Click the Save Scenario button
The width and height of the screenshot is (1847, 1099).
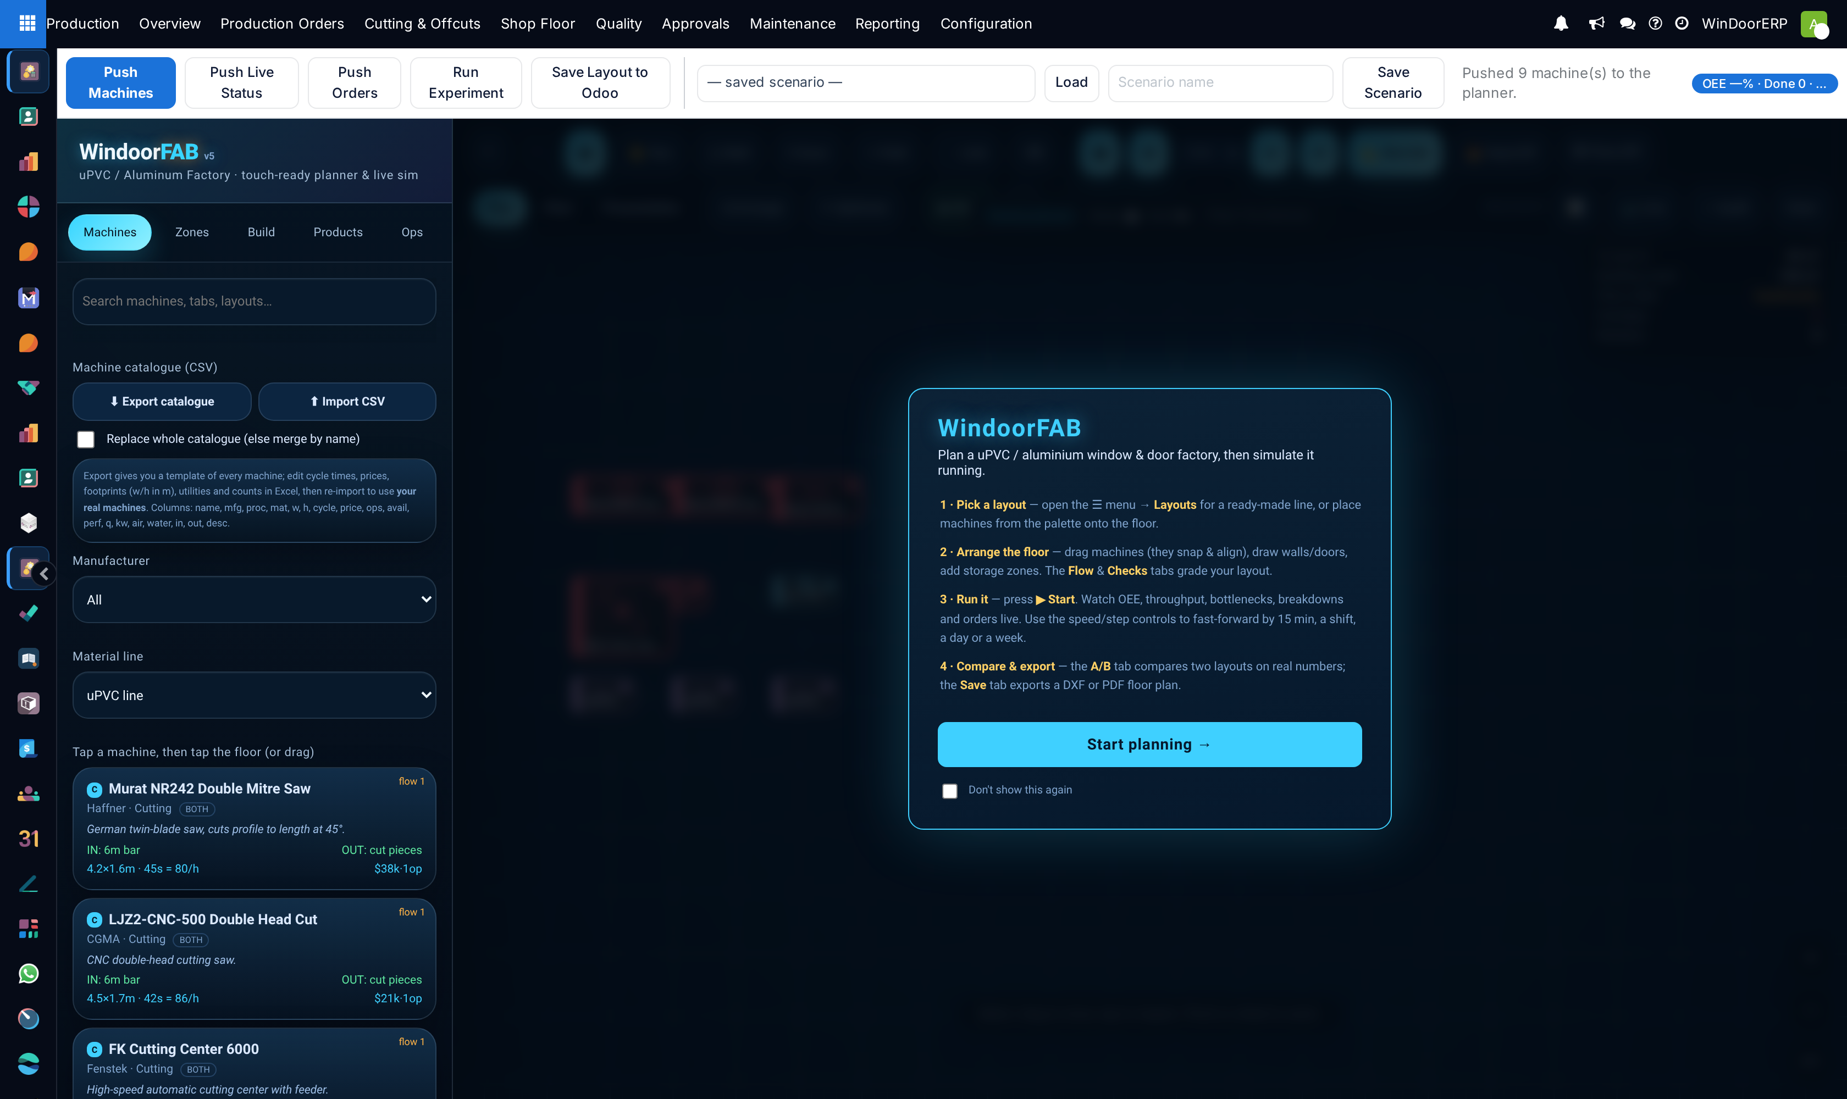(x=1393, y=83)
